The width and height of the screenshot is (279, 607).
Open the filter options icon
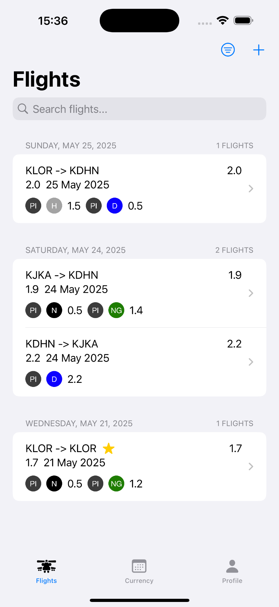[x=228, y=50]
